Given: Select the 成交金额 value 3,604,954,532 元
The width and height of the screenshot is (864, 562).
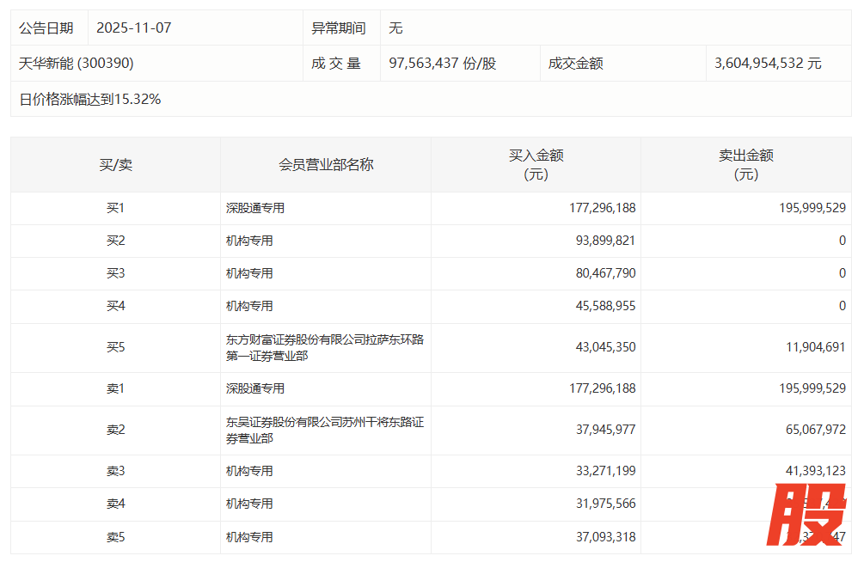Looking at the screenshot, I should (768, 64).
